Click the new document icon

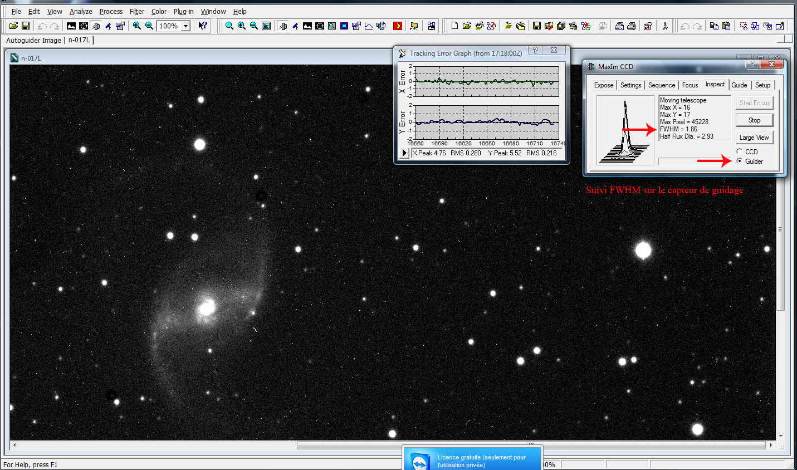tap(454, 26)
